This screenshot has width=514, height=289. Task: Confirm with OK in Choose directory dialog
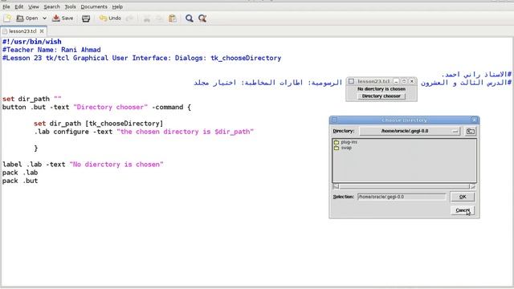point(463,197)
